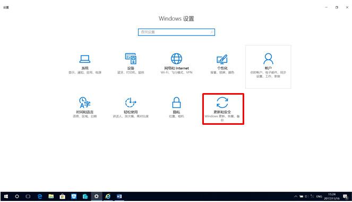Launch Internet Explorer from the taskbar
The height and width of the screenshot is (202, 352).
(x=108, y=196)
